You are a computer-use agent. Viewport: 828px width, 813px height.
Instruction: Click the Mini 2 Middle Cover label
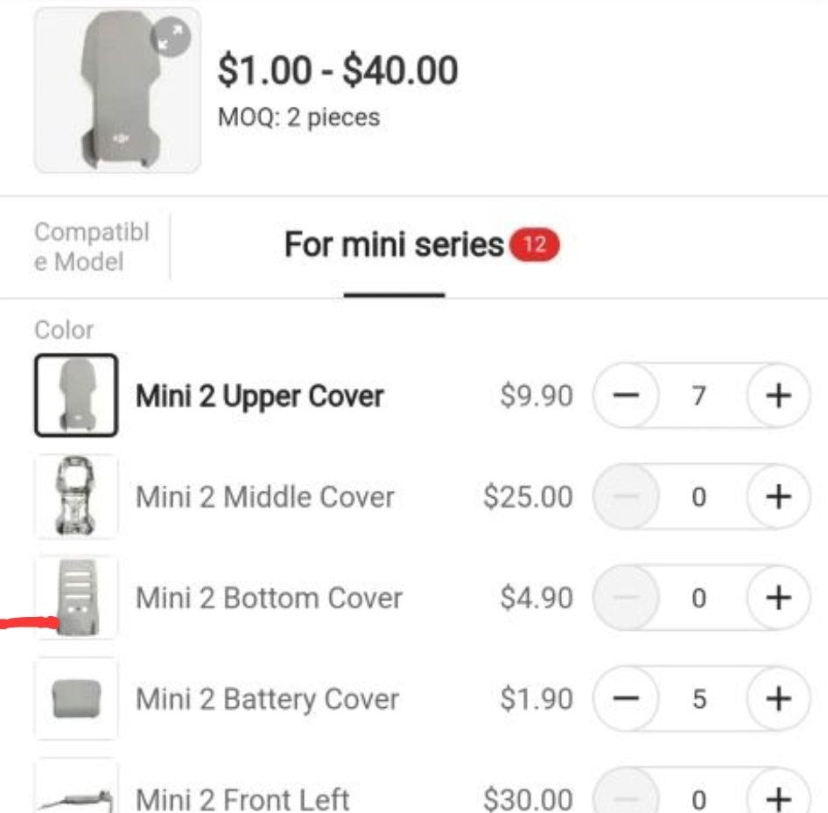pos(265,497)
